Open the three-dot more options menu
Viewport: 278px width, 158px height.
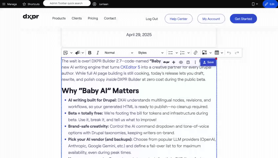pyautogui.click(x=195, y=62)
